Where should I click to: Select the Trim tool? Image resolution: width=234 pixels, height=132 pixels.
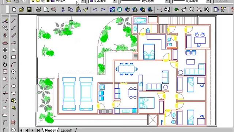click(x=5, y=93)
